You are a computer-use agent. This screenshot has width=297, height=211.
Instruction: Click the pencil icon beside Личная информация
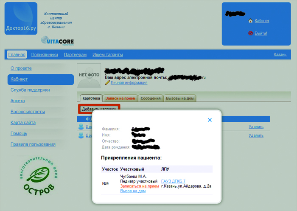pos(107,83)
